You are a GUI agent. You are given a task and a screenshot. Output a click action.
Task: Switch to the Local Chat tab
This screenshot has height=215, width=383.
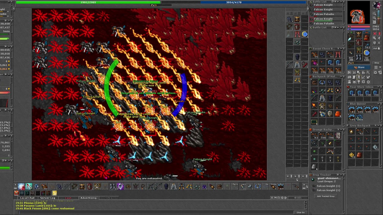click(x=27, y=198)
